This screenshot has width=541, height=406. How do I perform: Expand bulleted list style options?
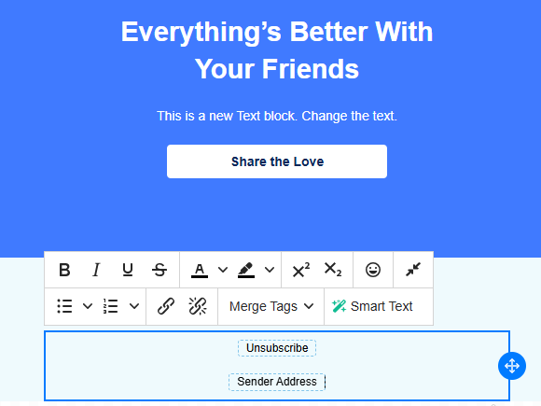[x=88, y=306]
